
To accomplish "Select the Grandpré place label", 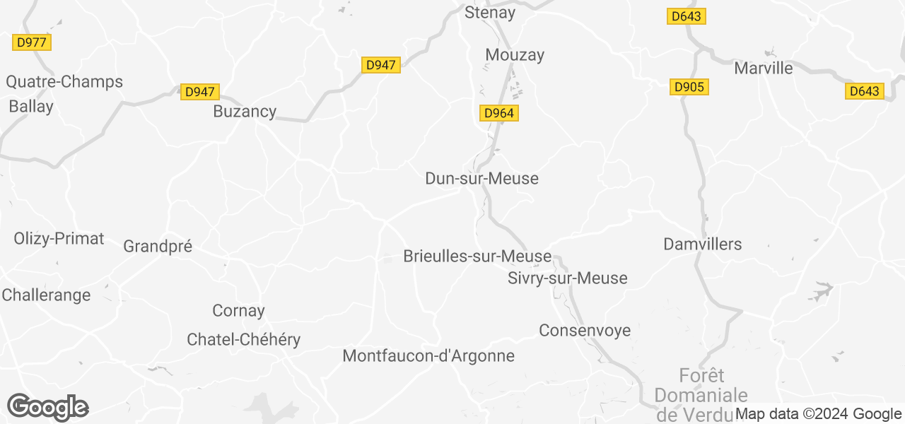I will click(x=158, y=247).
